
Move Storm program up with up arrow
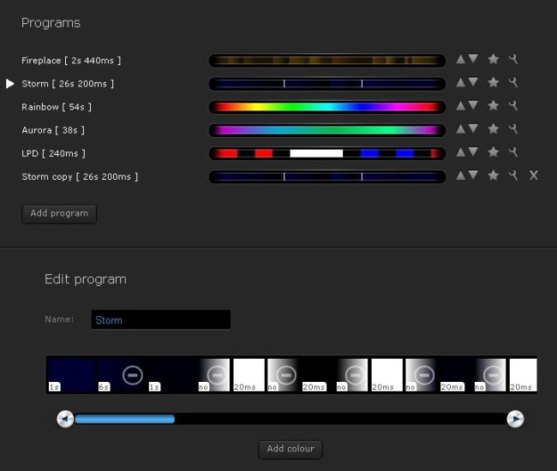tap(460, 83)
